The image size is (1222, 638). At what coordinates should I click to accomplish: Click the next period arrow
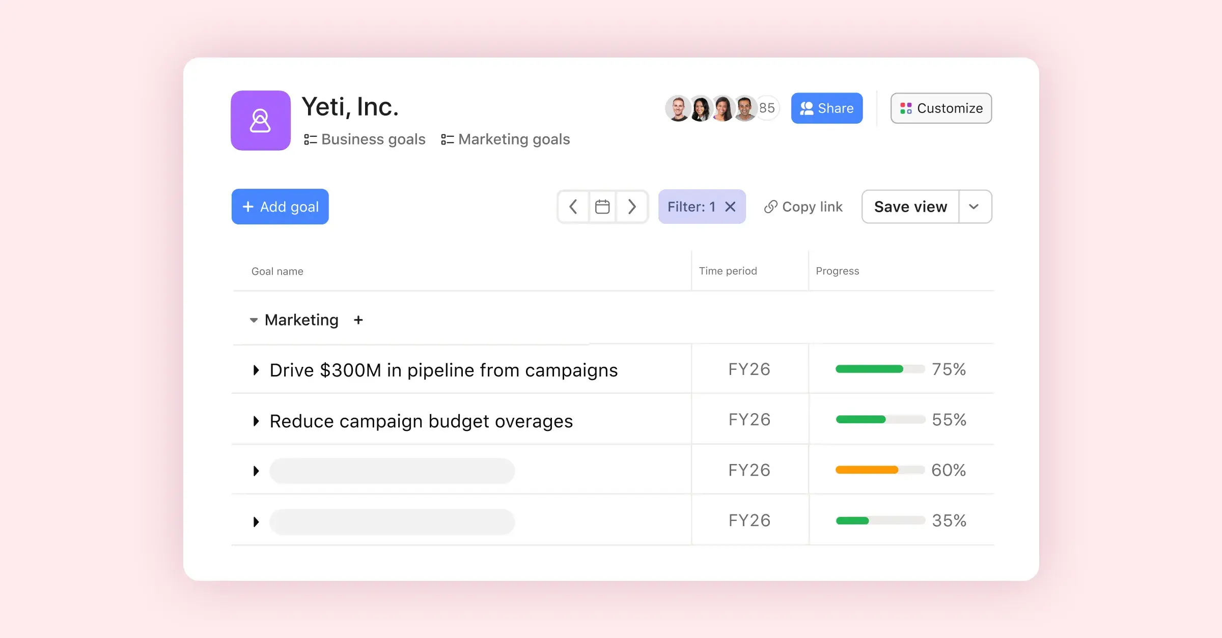[x=632, y=207]
